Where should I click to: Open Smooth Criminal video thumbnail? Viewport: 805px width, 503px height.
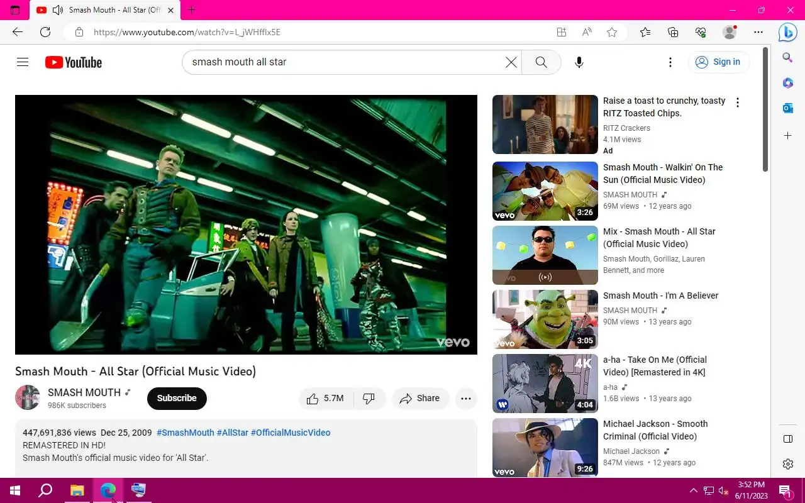pos(545,448)
